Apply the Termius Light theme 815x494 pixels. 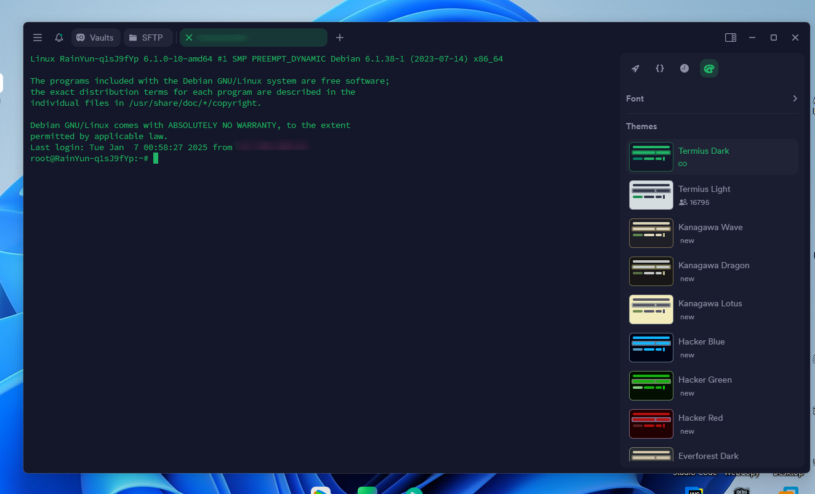pyautogui.click(x=712, y=195)
